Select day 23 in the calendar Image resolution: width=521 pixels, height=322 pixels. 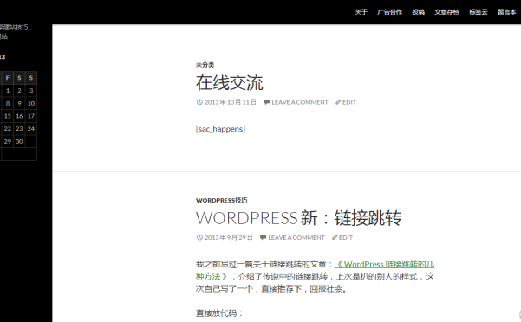(x=19, y=129)
